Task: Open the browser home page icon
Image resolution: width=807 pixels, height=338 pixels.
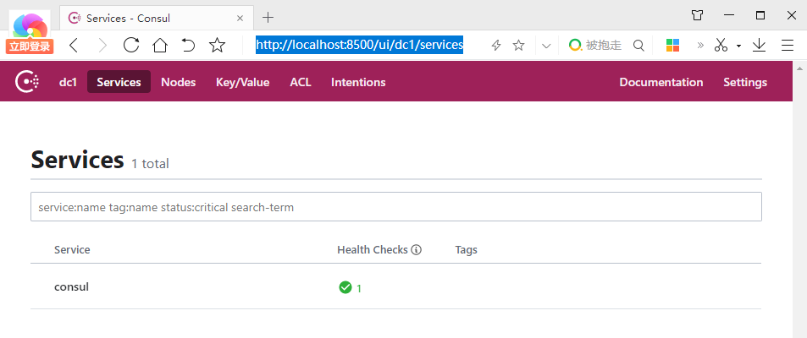Action: coord(160,45)
